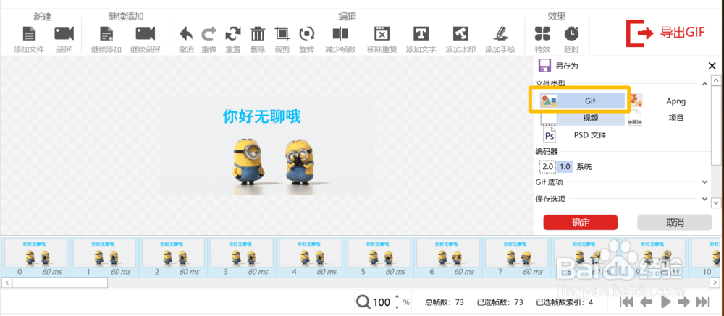Choose encoder 2.0

pyautogui.click(x=547, y=166)
